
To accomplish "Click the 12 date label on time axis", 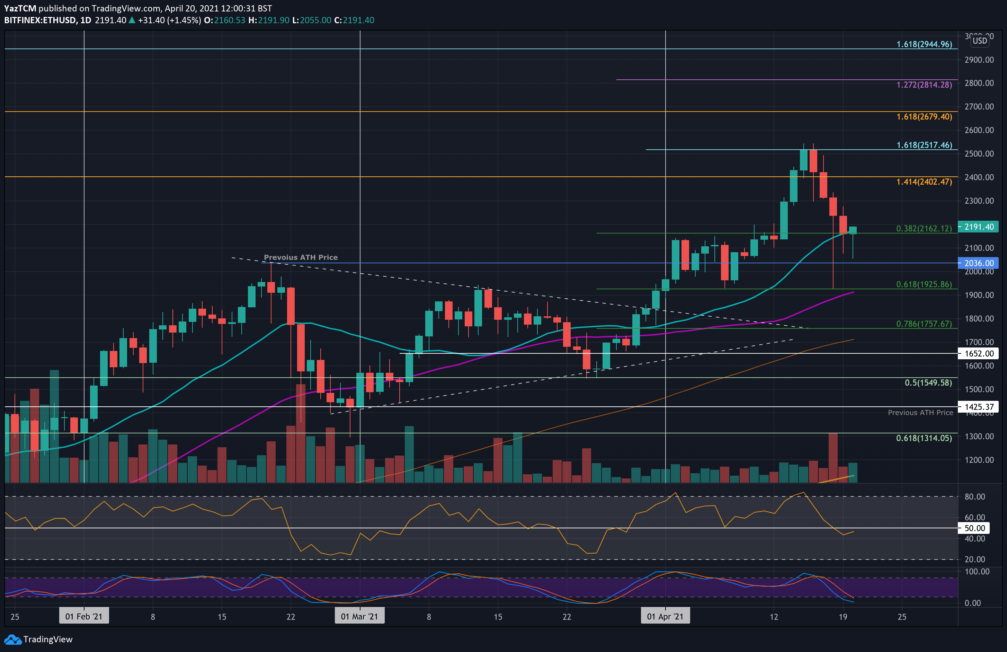I will [x=774, y=616].
